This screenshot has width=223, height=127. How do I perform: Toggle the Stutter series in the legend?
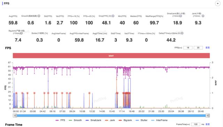click(x=141, y=120)
